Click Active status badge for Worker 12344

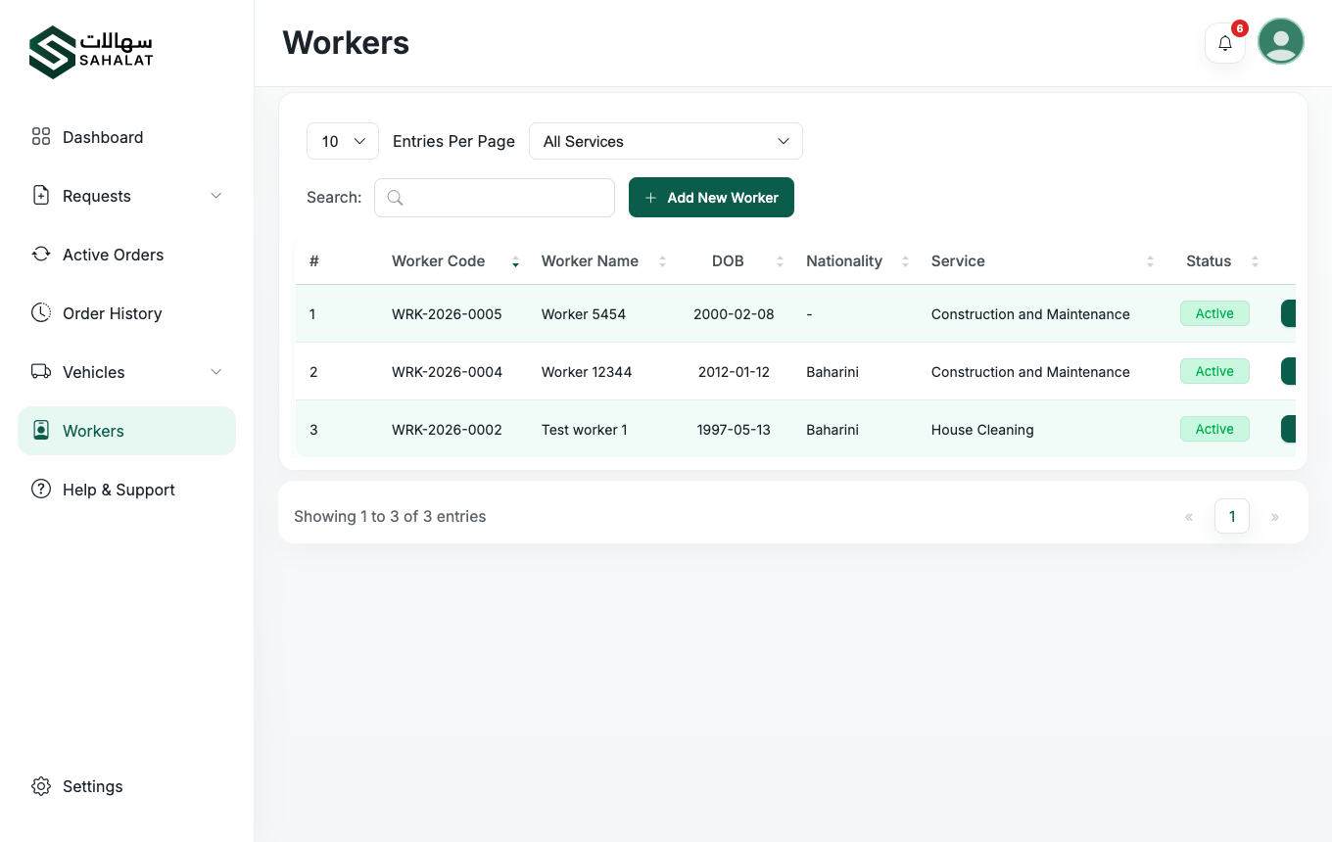click(x=1214, y=371)
